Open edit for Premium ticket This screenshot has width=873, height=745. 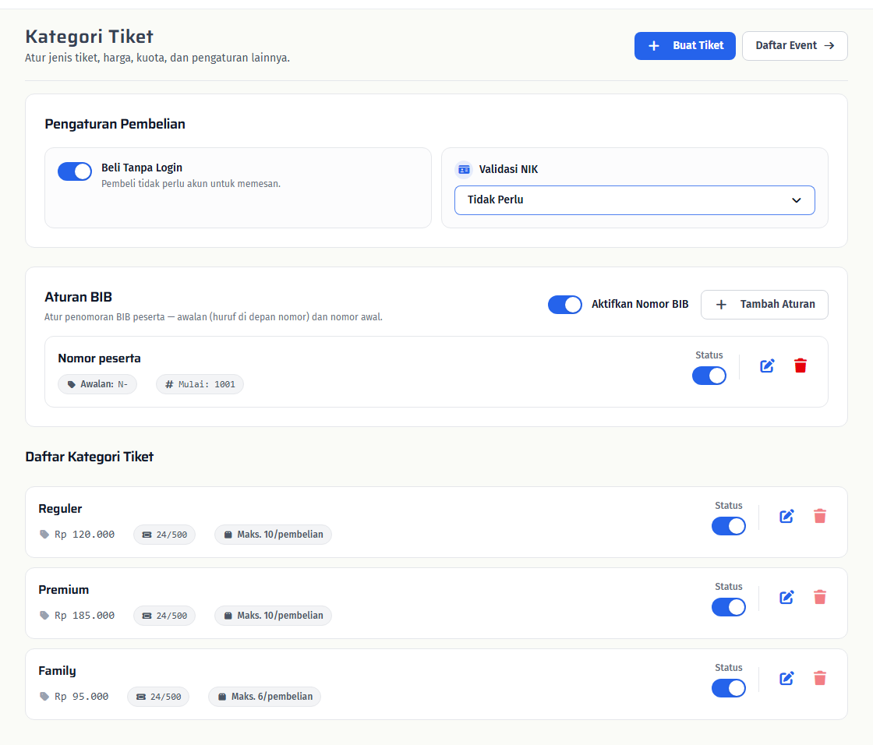[x=786, y=598]
